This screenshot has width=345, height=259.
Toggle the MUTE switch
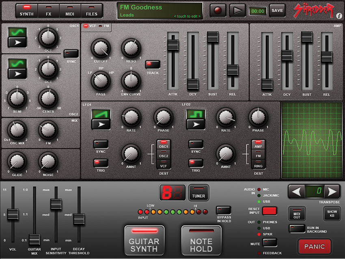tap(270, 243)
